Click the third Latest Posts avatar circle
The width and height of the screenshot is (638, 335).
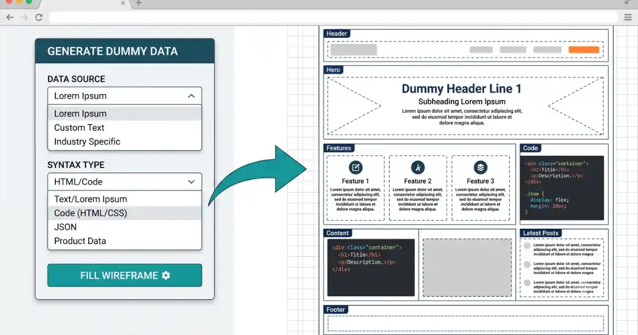[527, 283]
